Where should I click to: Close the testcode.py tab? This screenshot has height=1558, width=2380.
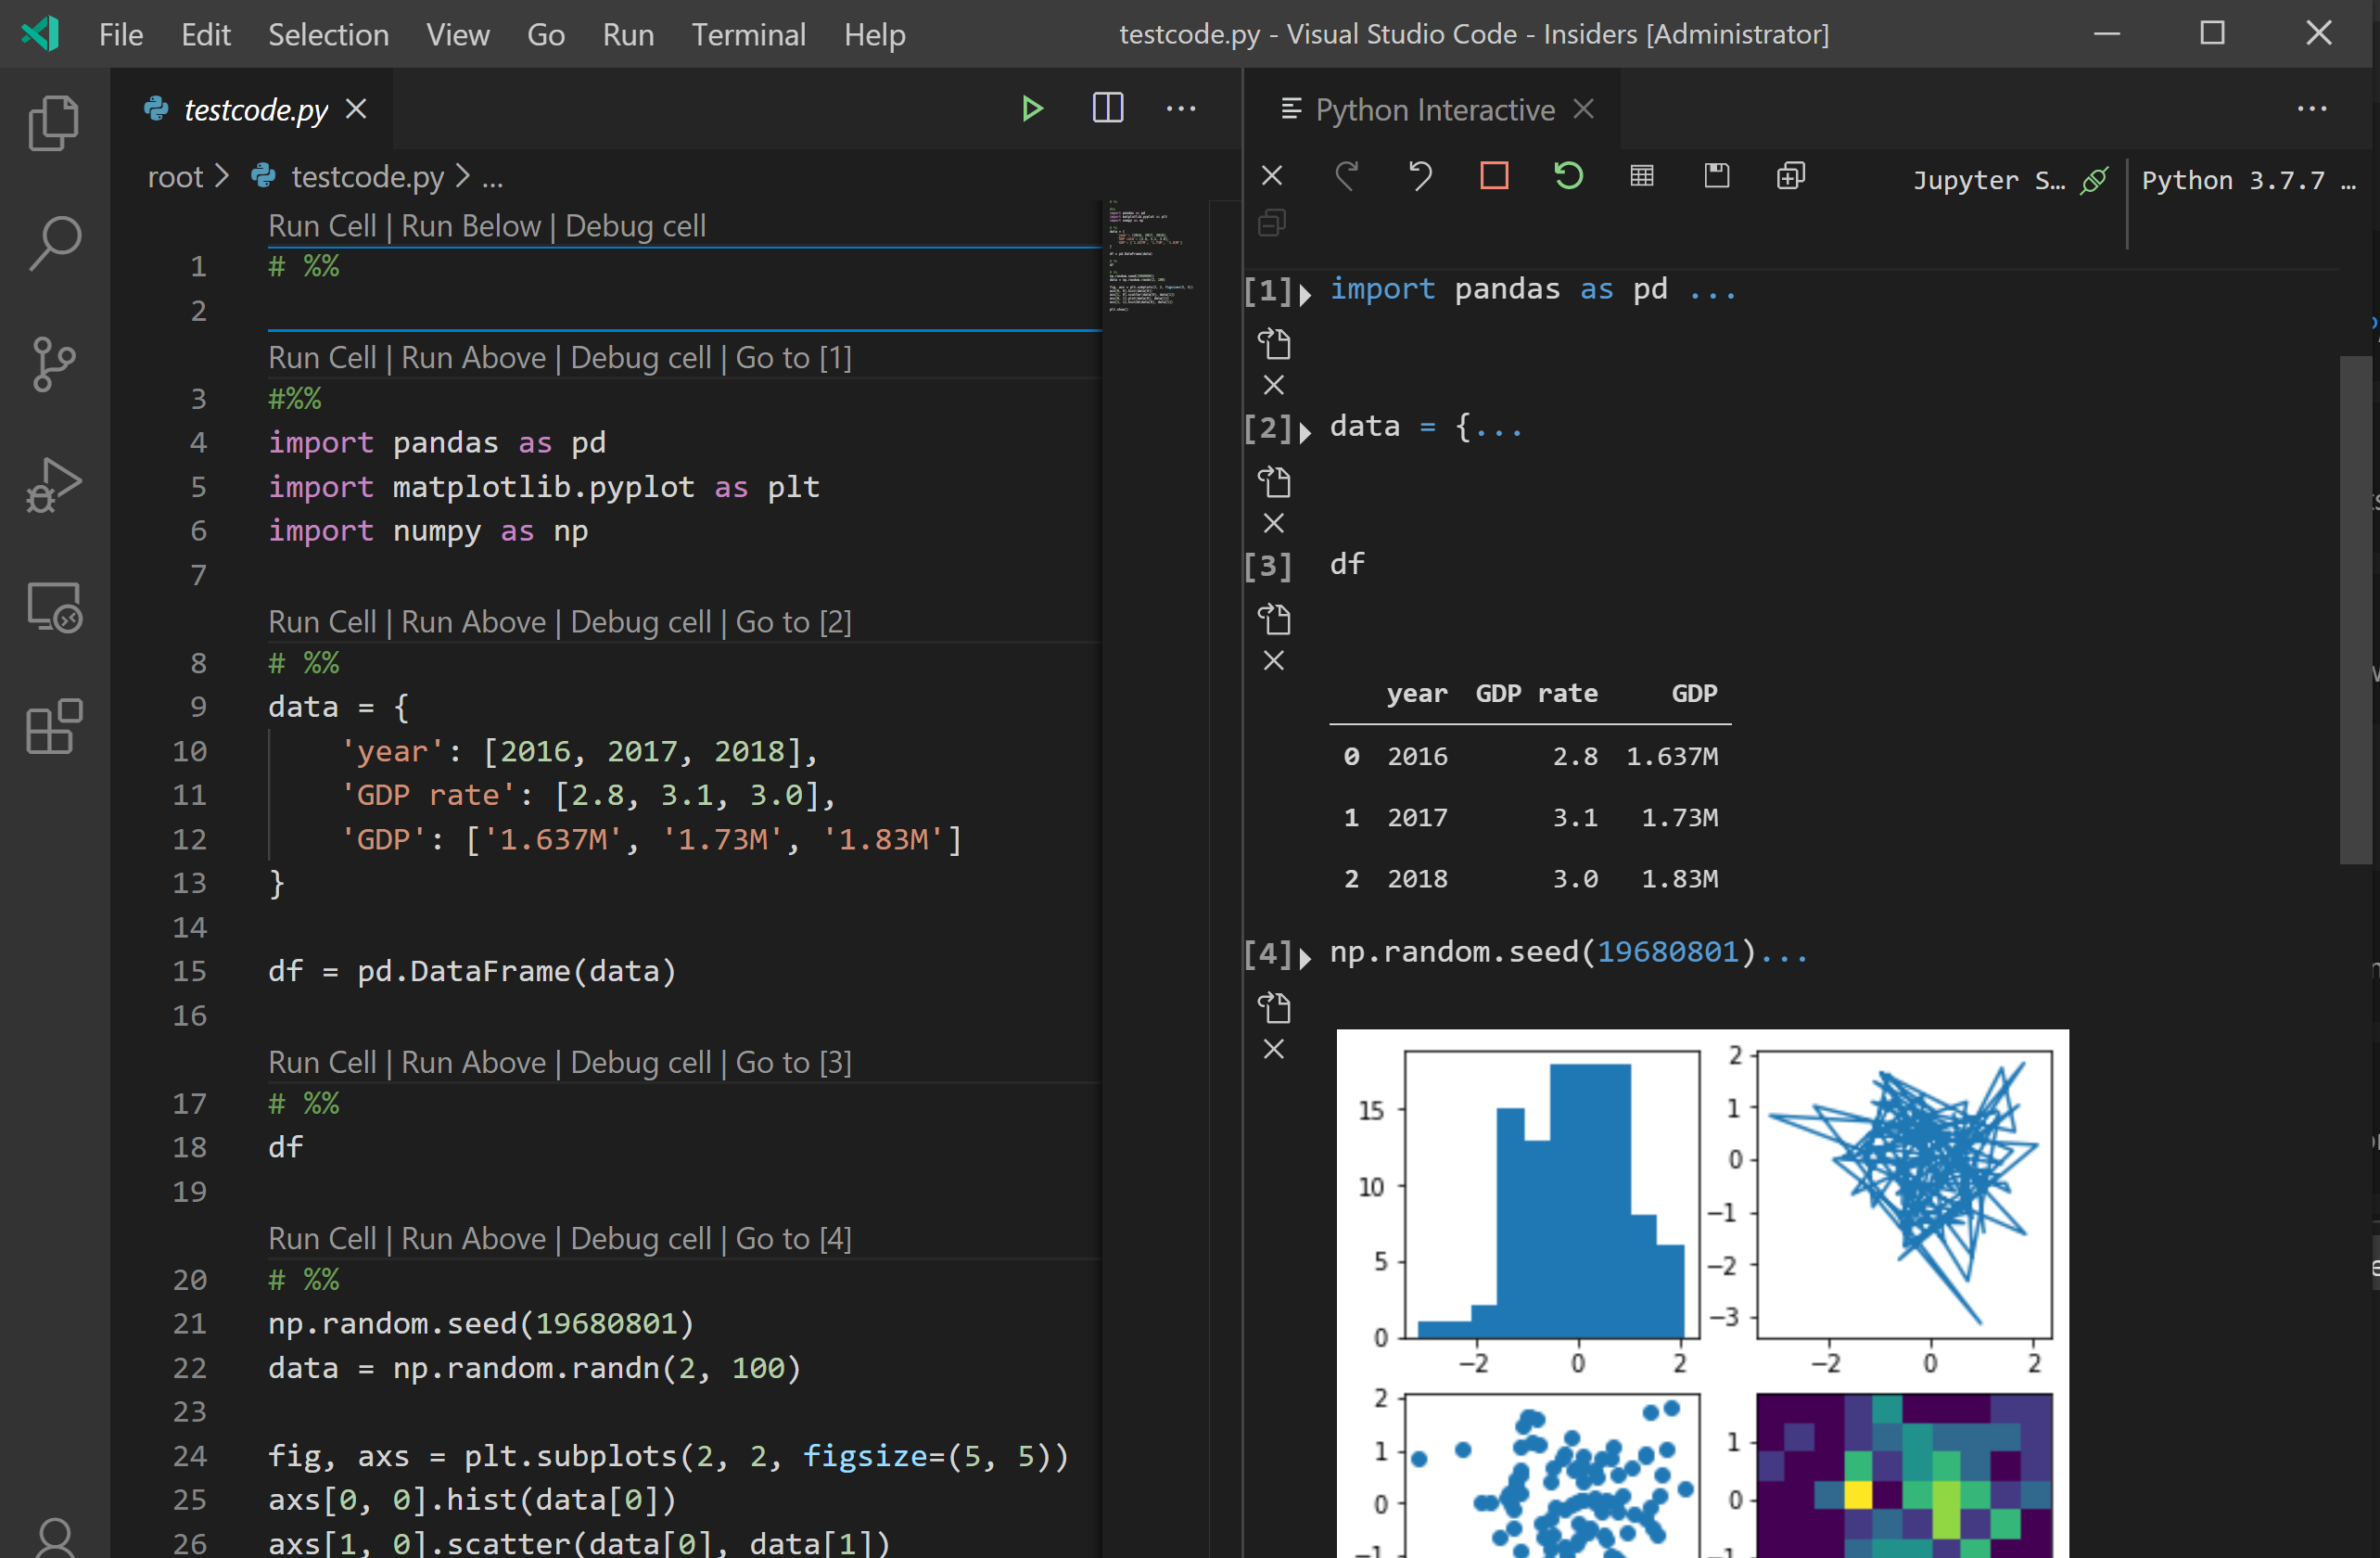point(356,108)
